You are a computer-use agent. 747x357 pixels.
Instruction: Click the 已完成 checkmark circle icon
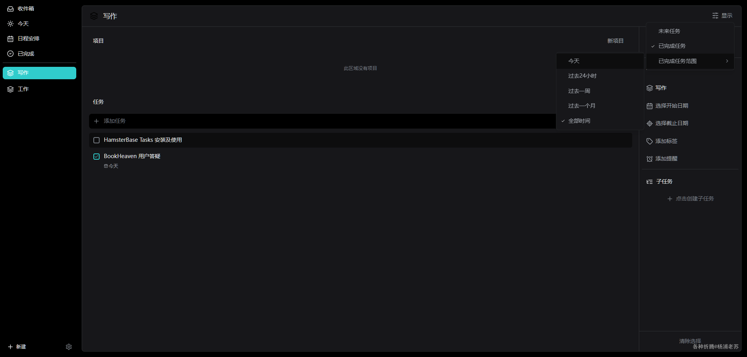click(x=11, y=54)
